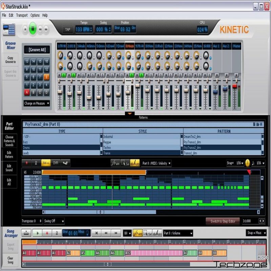Open the Swing Off dropdown

pyautogui.click(x=54, y=221)
